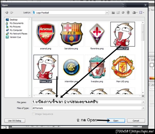
Task: Click the file list scroll up arrow
Action: (x=143, y=23)
